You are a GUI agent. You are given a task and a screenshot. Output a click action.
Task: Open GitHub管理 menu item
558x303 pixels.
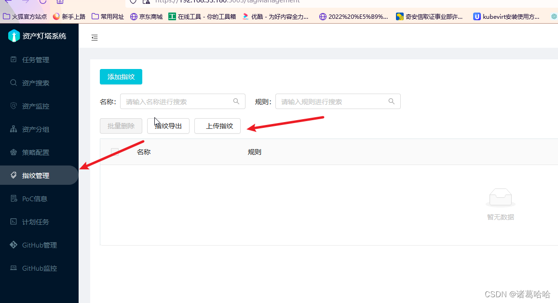pyautogui.click(x=39, y=245)
